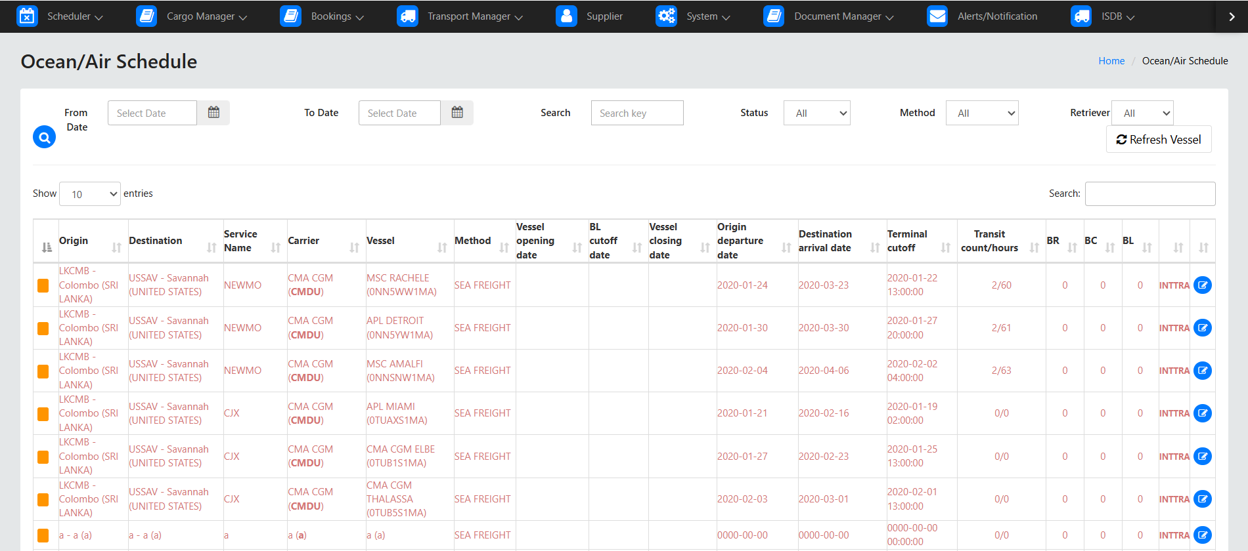Screen dimensions: 1248x551
Task: Focus the Search key input field
Action: [x=637, y=113]
